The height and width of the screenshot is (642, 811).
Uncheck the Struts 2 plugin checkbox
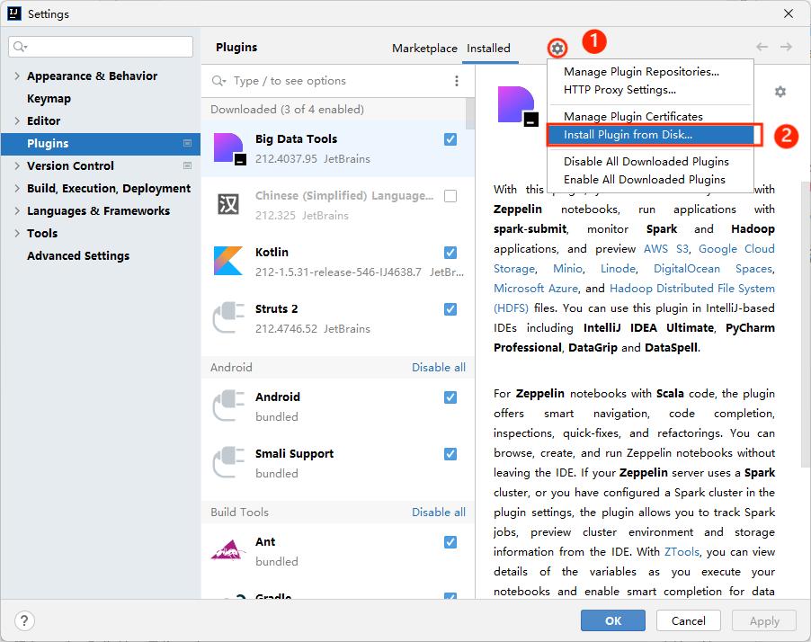click(450, 308)
